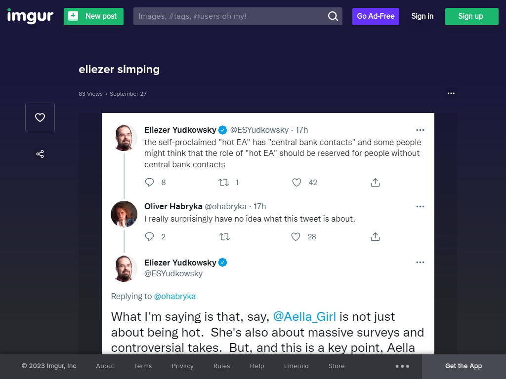Click the tweet screenshot image
This screenshot has width=506, height=379.
268,233
